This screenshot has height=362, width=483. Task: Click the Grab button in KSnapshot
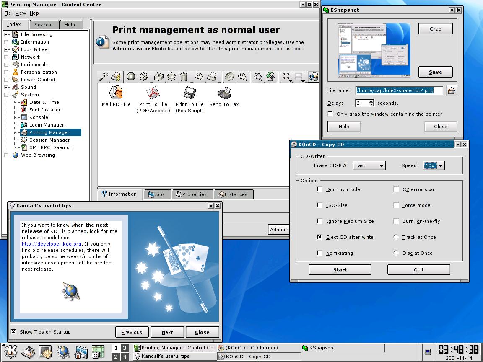click(x=435, y=29)
